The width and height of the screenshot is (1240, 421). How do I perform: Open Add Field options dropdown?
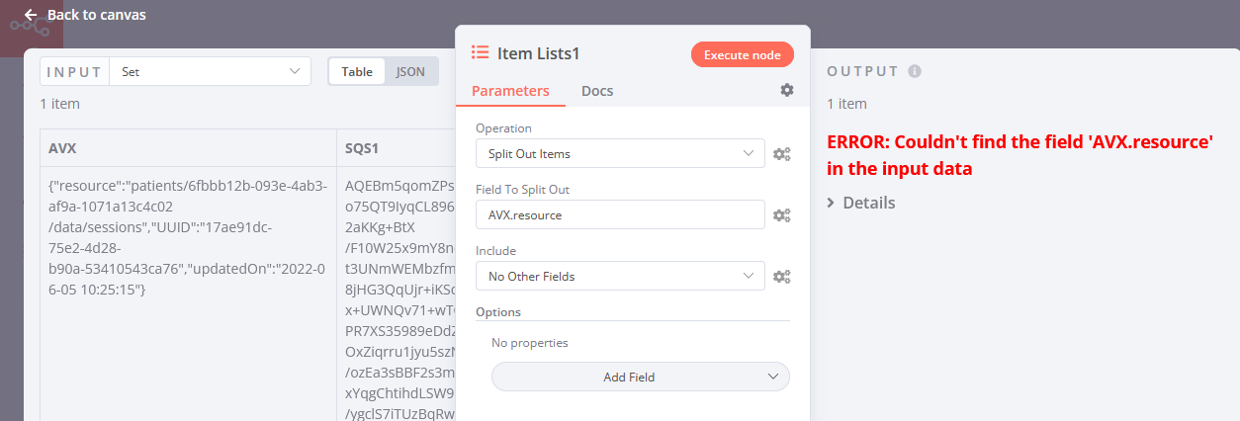(641, 377)
